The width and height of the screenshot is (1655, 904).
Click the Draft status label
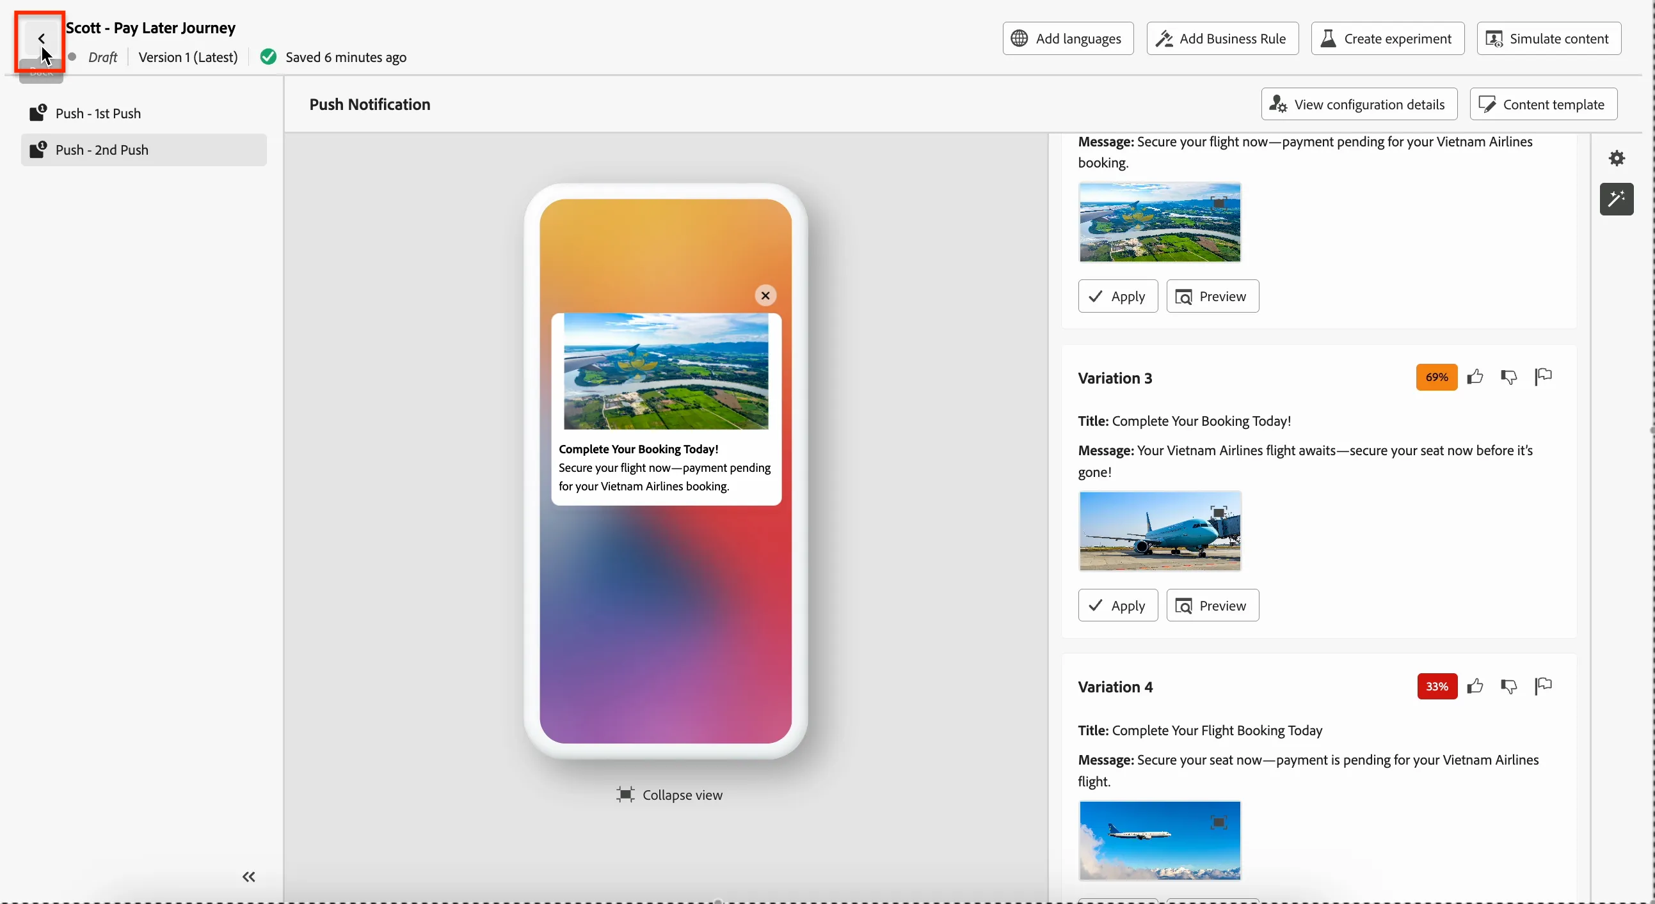click(x=103, y=57)
